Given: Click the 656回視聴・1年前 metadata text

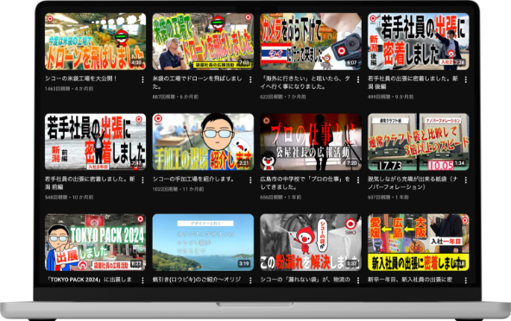Looking at the screenshot, I should pyautogui.click(x=281, y=197).
